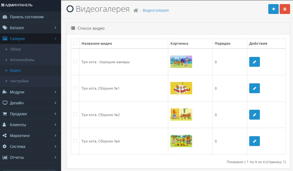Open Панель состояния dashboard item
The image size is (293, 171).
tap(27, 17)
